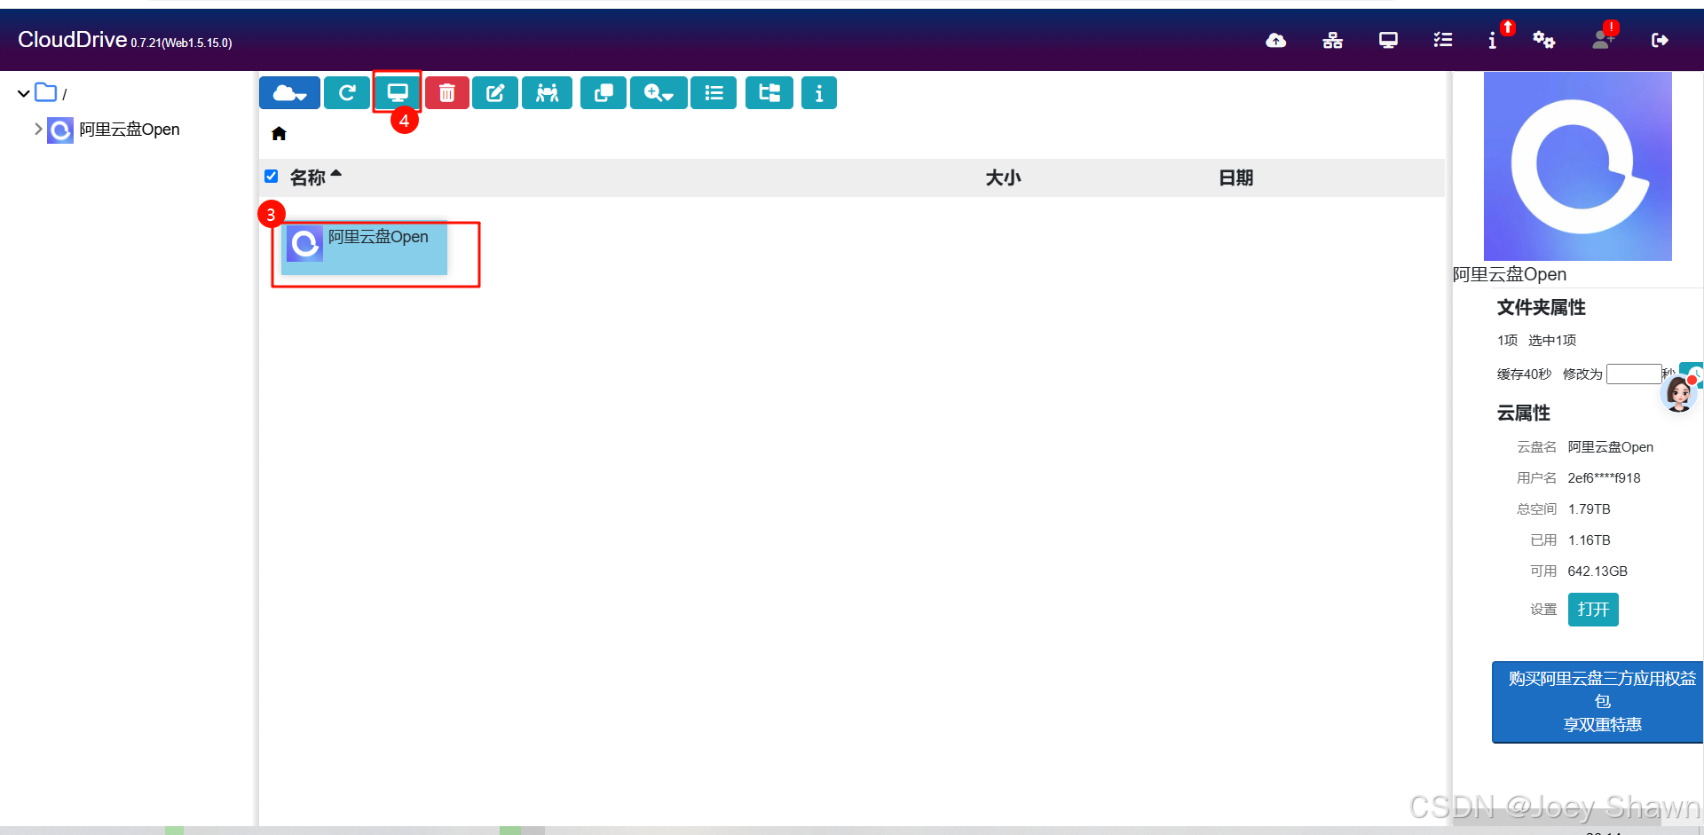Click the 选中1项 status text
The height and width of the screenshot is (835, 1704).
[1552, 341]
